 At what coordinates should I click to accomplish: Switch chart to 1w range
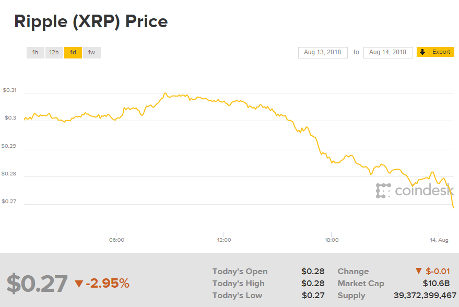click(x=91, y=52)
